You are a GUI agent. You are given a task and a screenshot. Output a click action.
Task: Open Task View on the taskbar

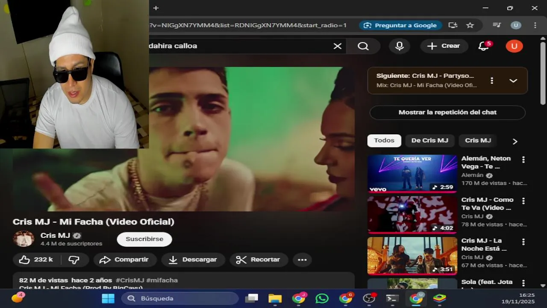click(x=252, y=298)
